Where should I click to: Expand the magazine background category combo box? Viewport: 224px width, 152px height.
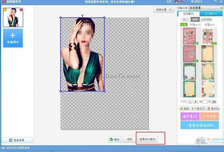[206, 8]
